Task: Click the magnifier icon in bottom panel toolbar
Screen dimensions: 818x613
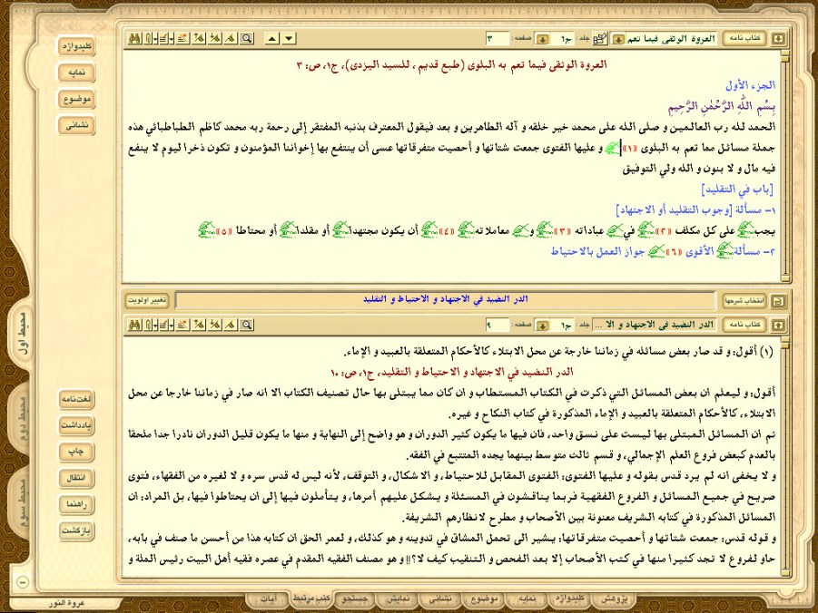Action: 245,324
